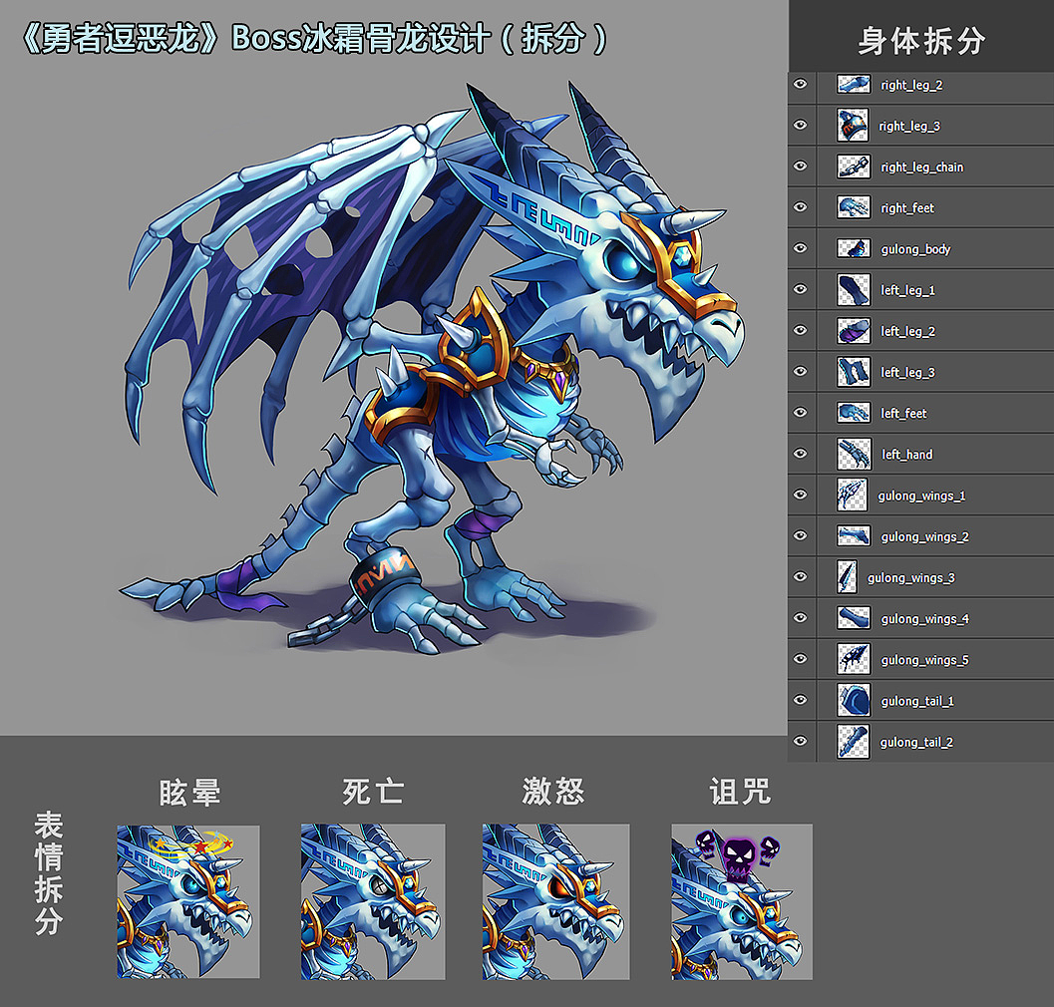Hide the gulong_wings_1 layer
The width and height of the screenshot is (1054, 1007).
pyautogui.click(x=800, y=495)
